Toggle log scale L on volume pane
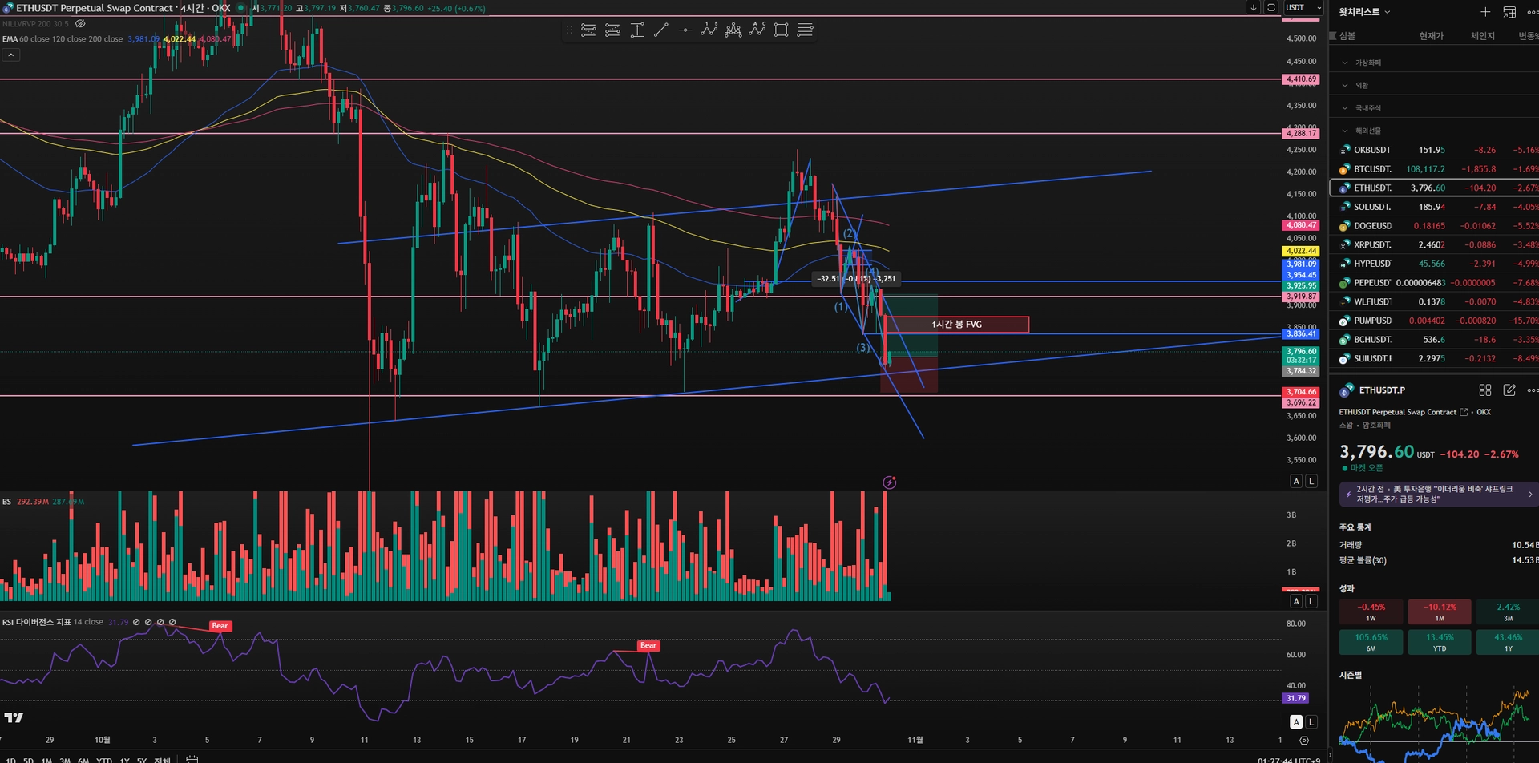 click(1311, 601)
